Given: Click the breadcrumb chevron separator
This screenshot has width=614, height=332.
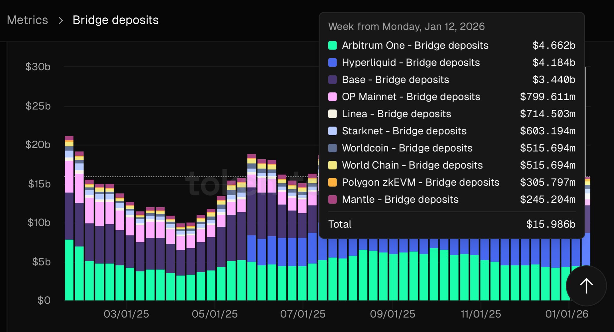Looking at the screenshot, I should coord(61,20).
